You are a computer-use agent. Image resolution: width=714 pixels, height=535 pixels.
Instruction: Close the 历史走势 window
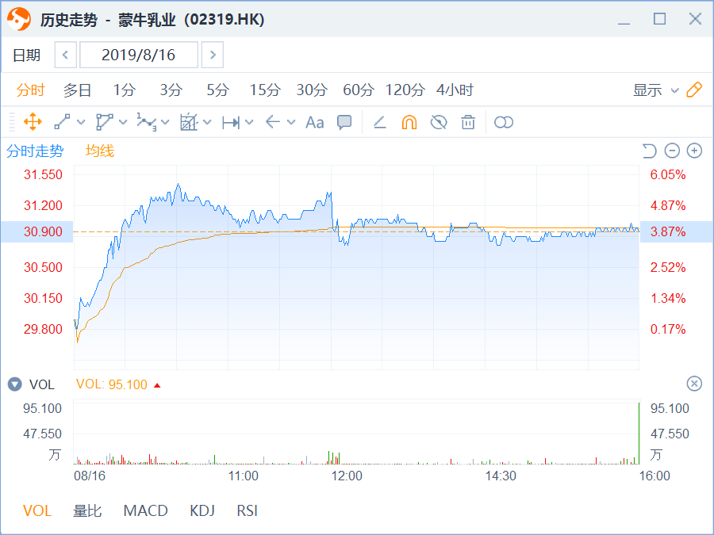pyautogui.click(x=695, y=19)
